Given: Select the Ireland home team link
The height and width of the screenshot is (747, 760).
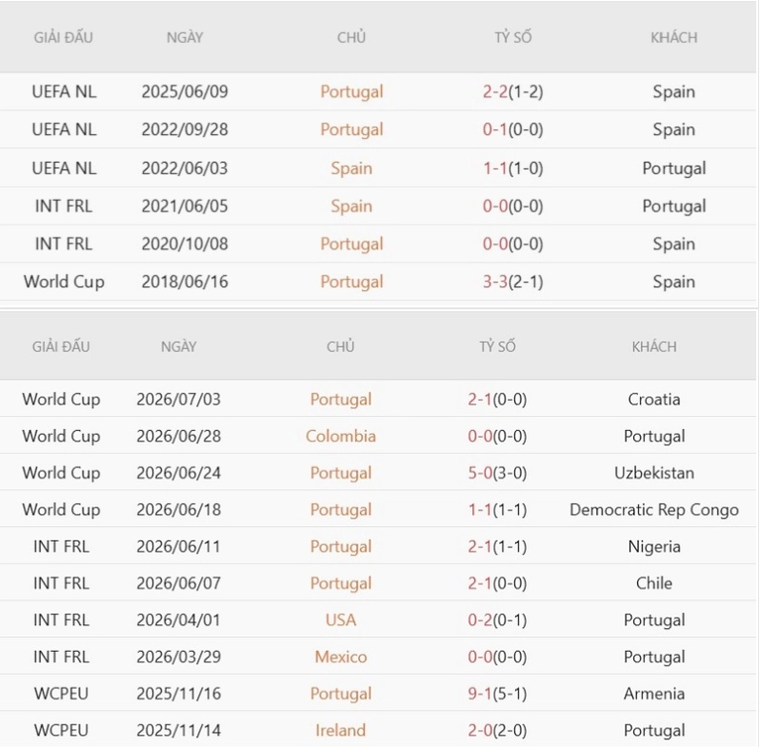Looking at the screenshot, I should (341, 730).
